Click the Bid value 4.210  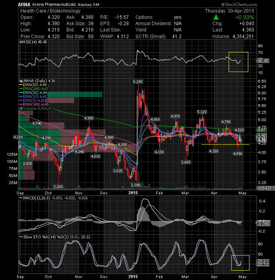(87, 30)
